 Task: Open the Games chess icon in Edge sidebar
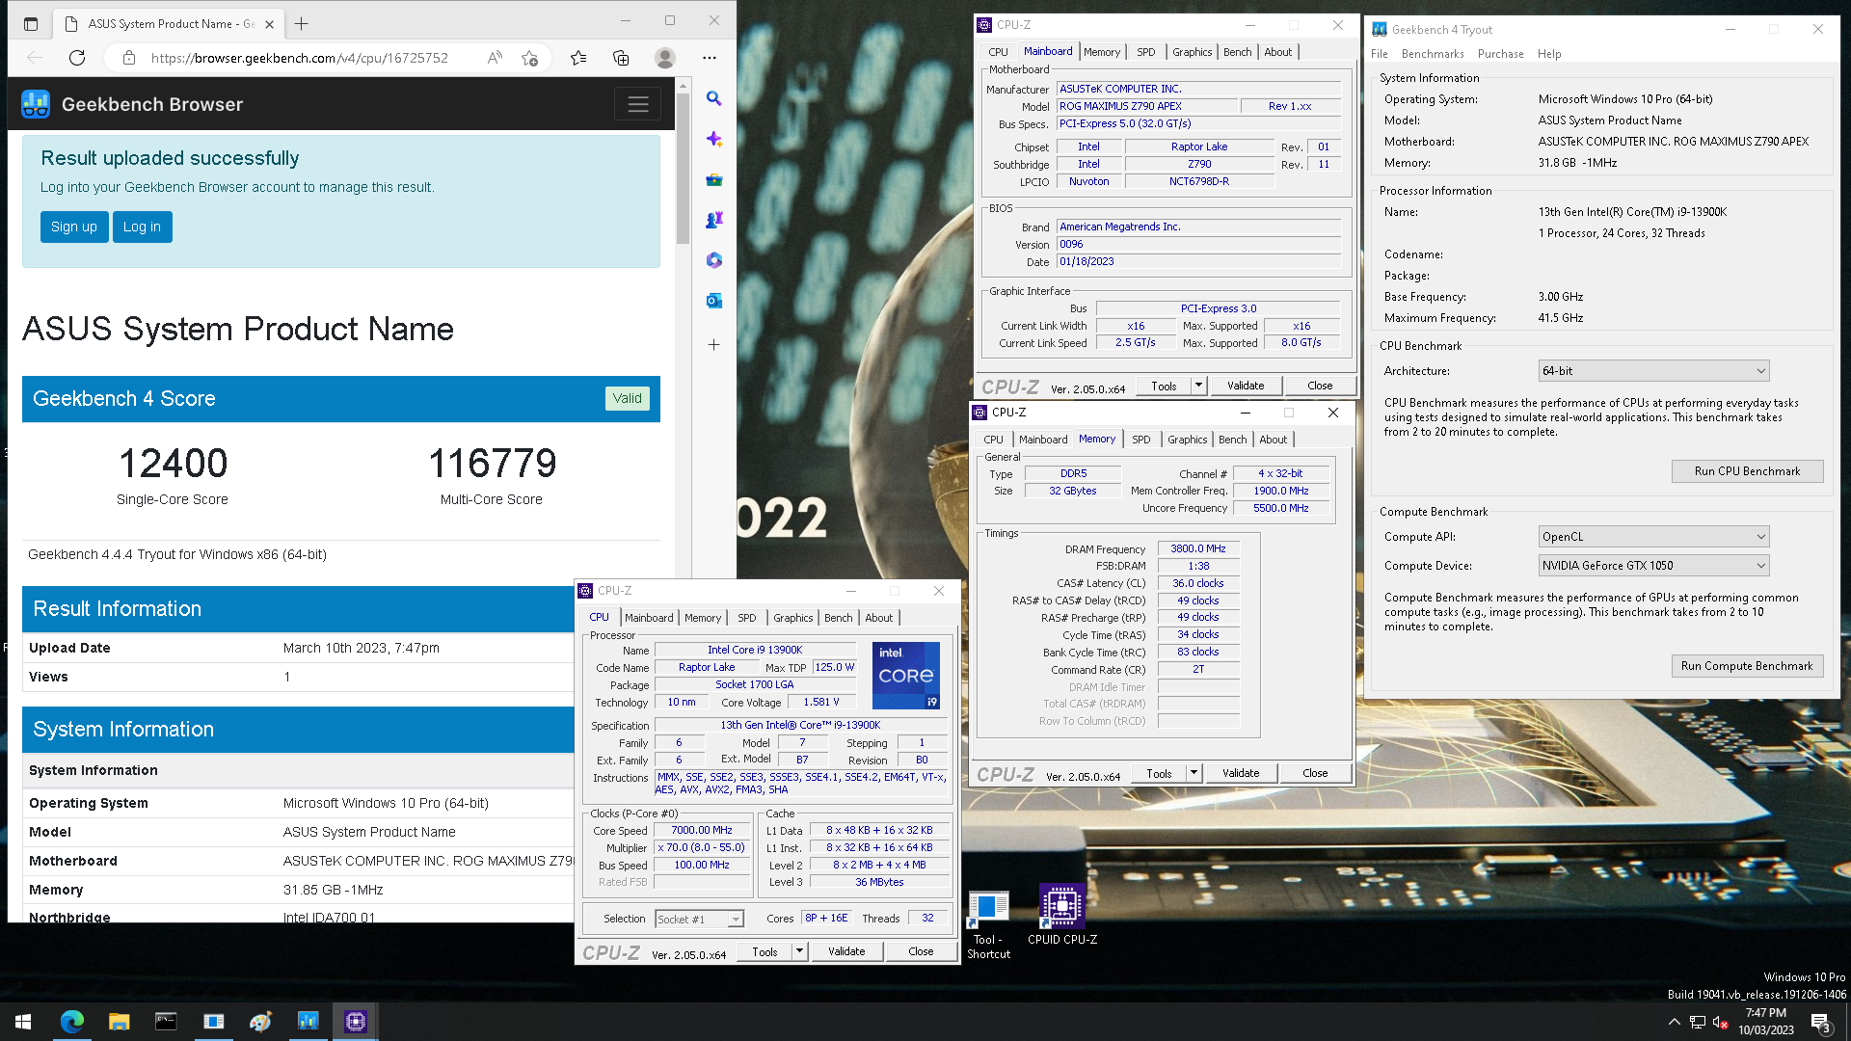(x=713, y=220)
